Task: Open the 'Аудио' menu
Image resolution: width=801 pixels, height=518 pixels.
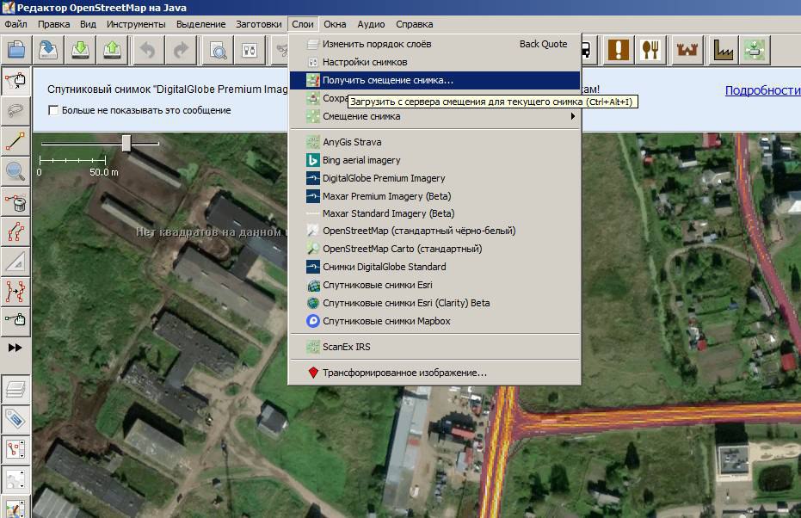Action: point(371,24)
